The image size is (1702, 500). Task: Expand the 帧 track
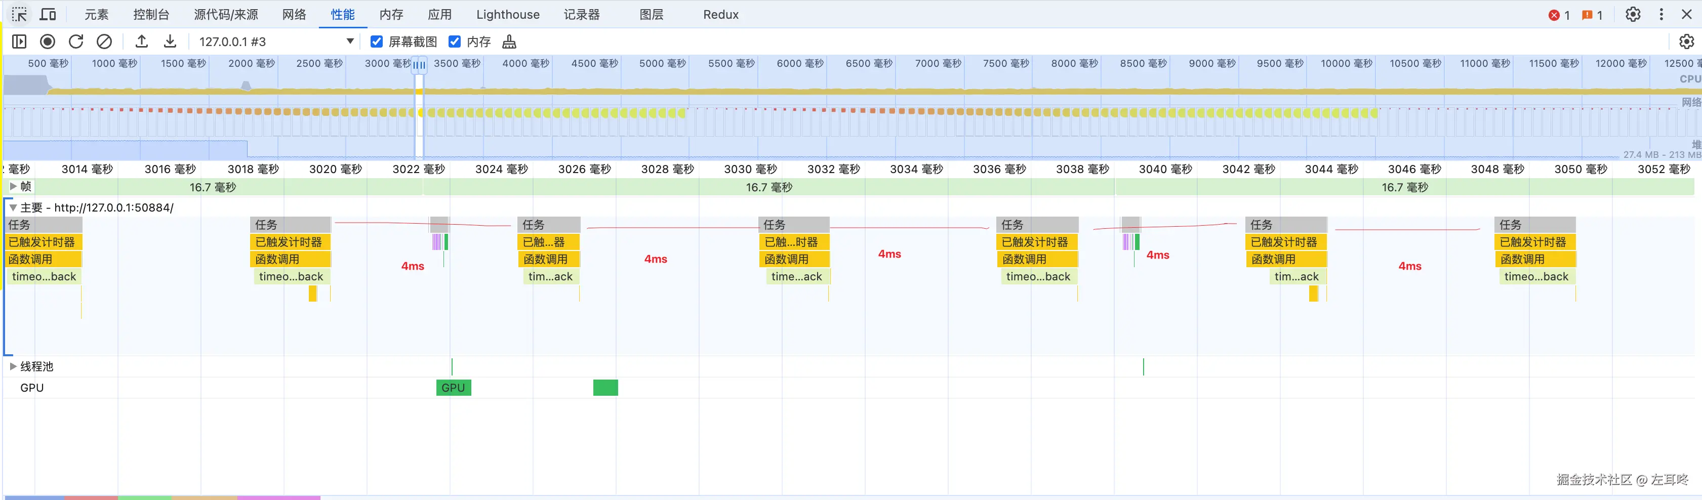[x=13, y=187]
